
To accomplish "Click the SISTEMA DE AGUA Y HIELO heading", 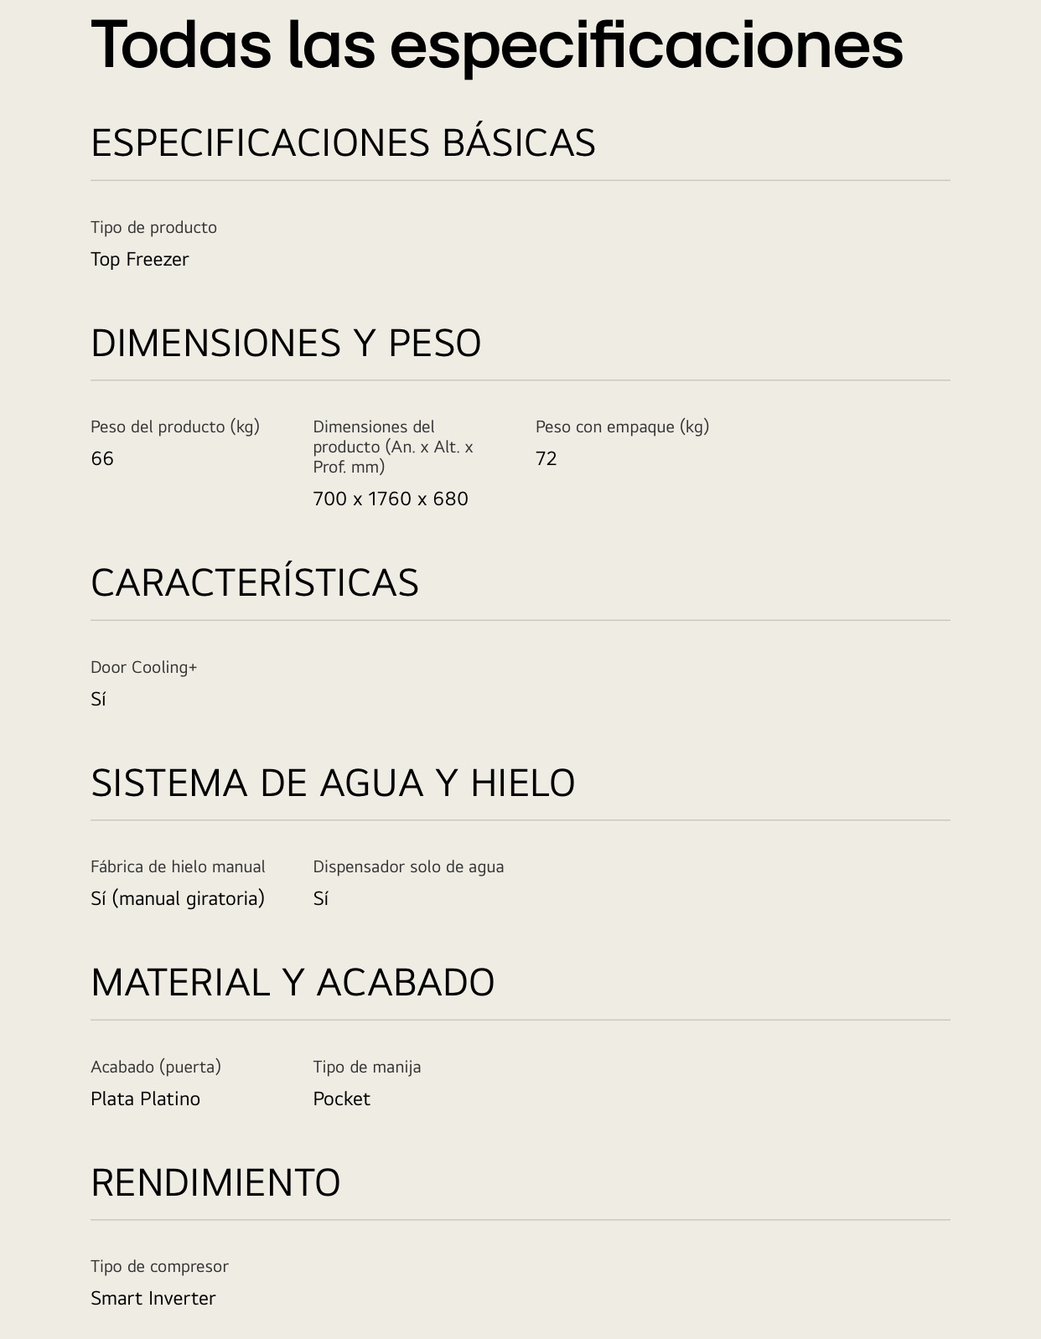I will 333,783.
